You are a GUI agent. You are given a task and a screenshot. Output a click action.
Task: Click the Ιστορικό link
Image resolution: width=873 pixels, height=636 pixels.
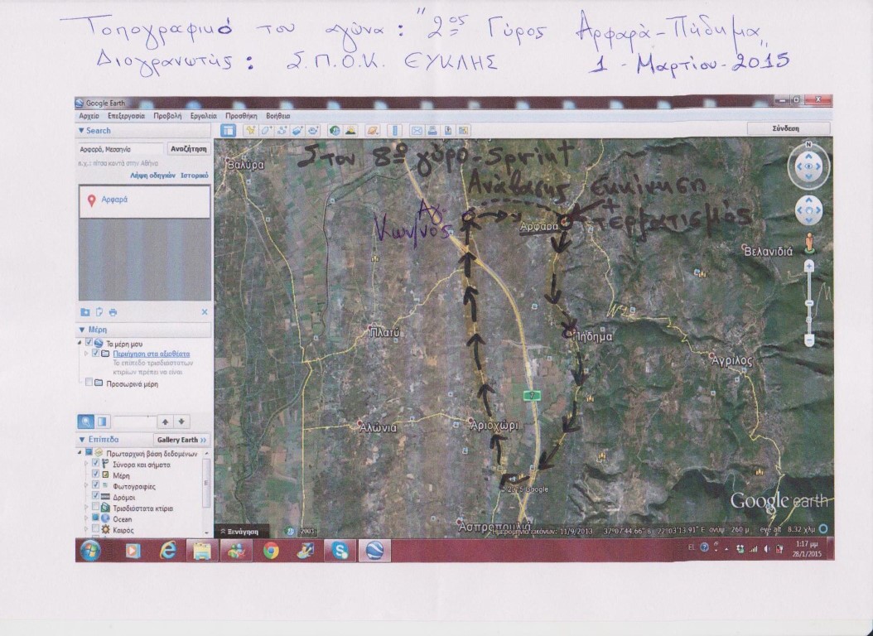point(195,176)
